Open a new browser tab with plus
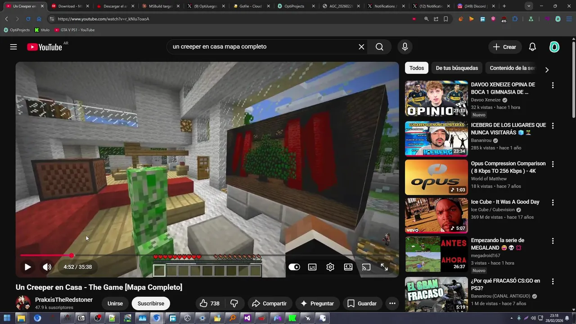Viewport: 576px width, 324px height. click(504, 6)
